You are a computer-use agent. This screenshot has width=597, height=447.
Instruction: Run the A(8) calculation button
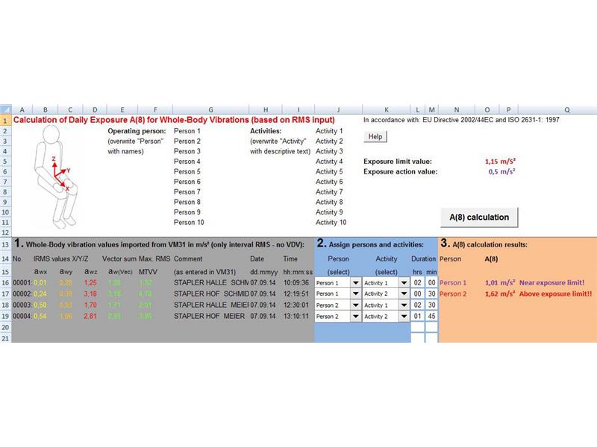[x=479, y=218]
